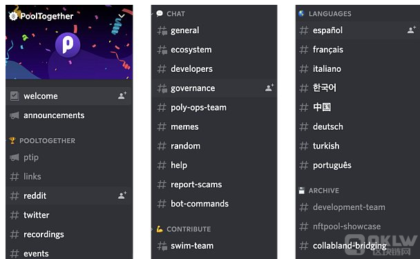Click the hash icon beside italiano

coord(303,69)
